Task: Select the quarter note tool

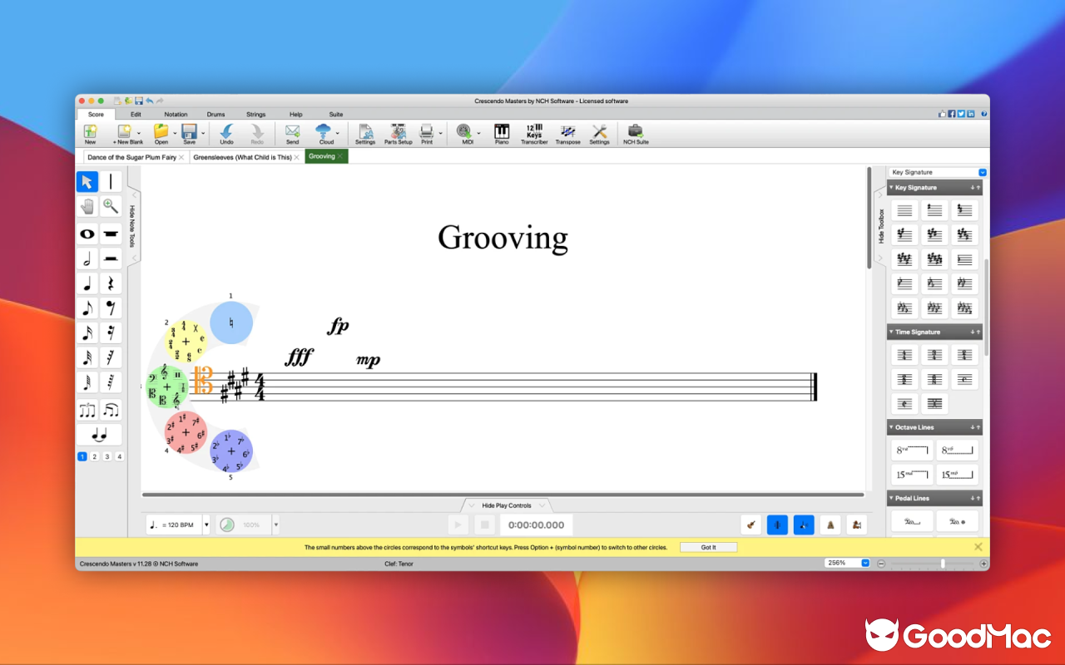Action: (87, 283)
